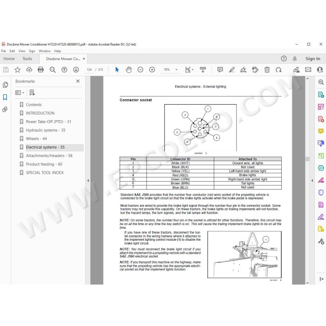The width and height of the screenshot is (326, 326).
Task: Zoom in with the plus button
Action: tap(152, 70)
